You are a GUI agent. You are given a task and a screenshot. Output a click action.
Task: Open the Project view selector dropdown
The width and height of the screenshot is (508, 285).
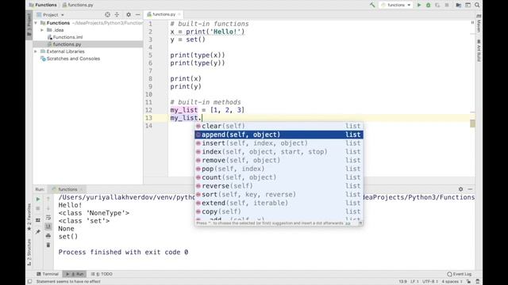tap(51, 15)
